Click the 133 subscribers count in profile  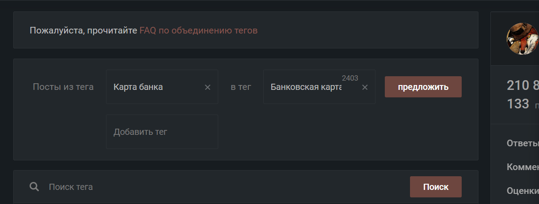pyautogui.click(x=518, y=104)
